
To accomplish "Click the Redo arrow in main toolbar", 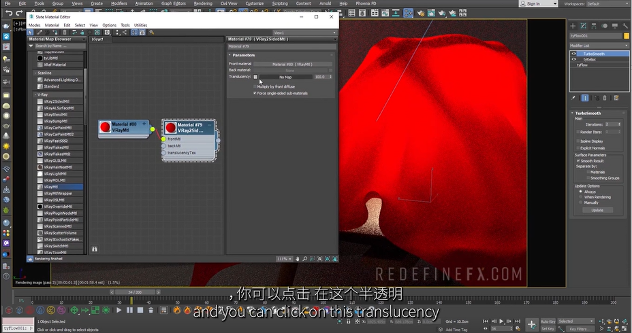I will pyautogui.click(x=19, y=13).
